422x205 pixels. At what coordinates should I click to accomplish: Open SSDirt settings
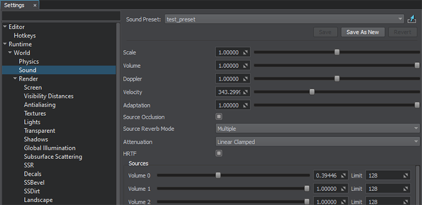coord(32,192)
